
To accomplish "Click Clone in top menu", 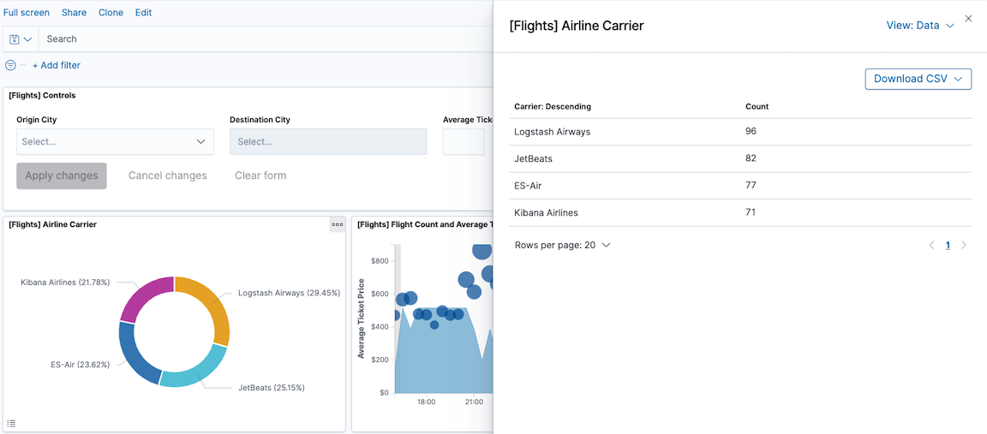I will click(111, 13).
